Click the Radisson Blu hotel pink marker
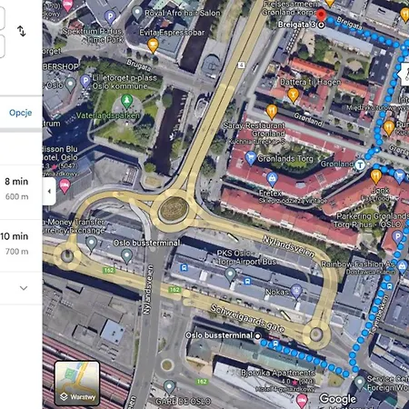The width and height of the screenshot is (409, 409). click(x=65, y=185)
